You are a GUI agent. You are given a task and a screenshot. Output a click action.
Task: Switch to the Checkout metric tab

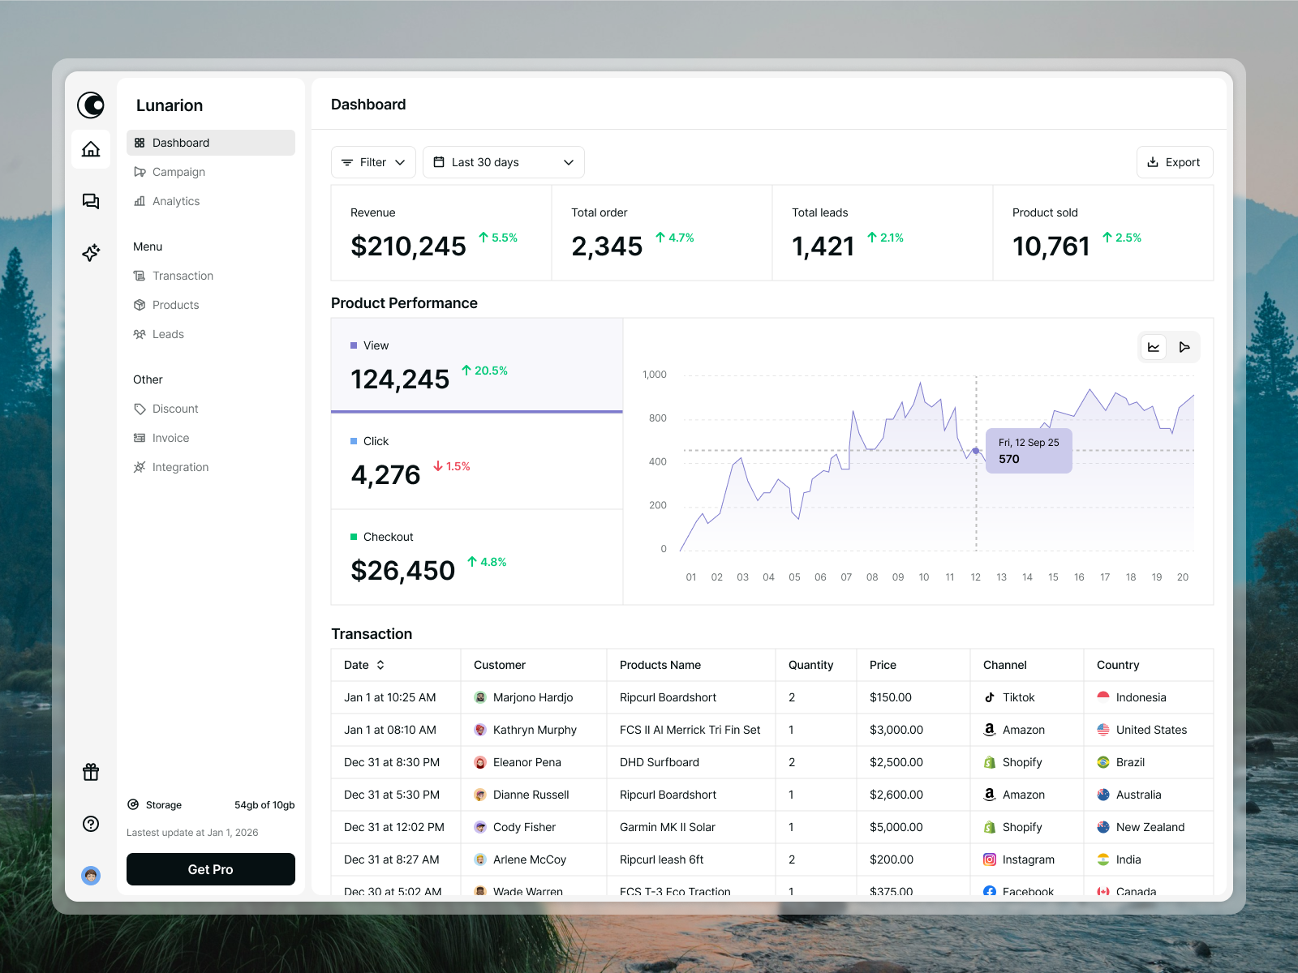coord(477,555)
